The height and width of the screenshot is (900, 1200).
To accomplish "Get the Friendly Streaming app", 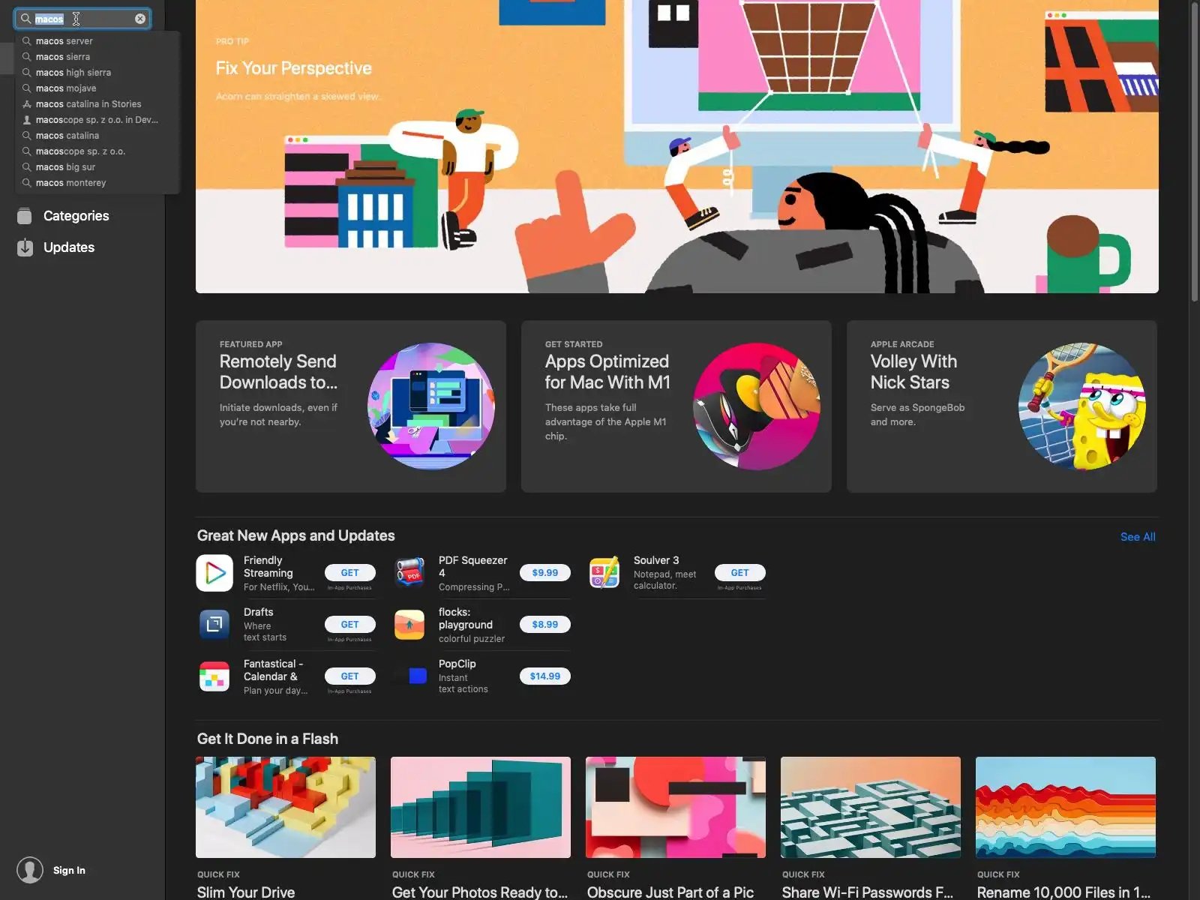I will click(x=350, y=573).
